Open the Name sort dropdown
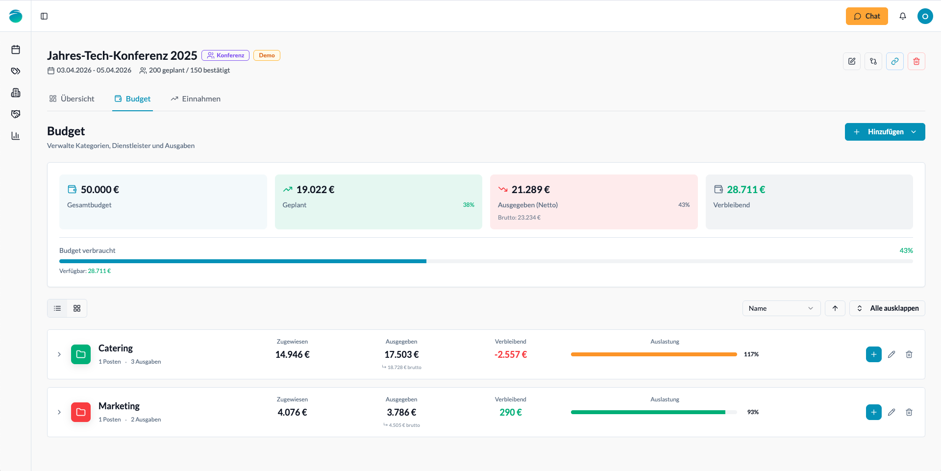This screenshot has height=471, width=941. click(x=781, y=308)
